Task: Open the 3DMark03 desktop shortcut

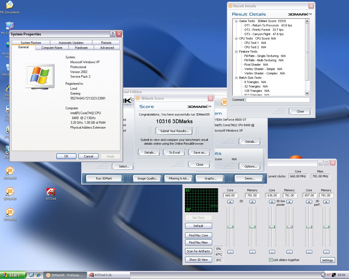Action: (10, 173)
